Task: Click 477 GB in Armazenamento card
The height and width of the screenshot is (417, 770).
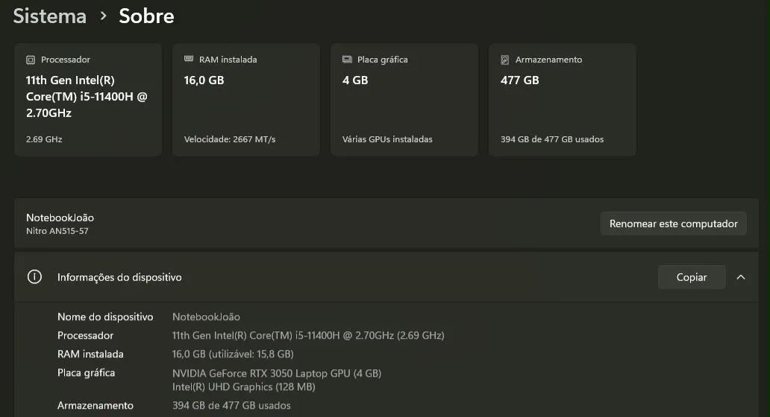Action: (x=519, y=80)
